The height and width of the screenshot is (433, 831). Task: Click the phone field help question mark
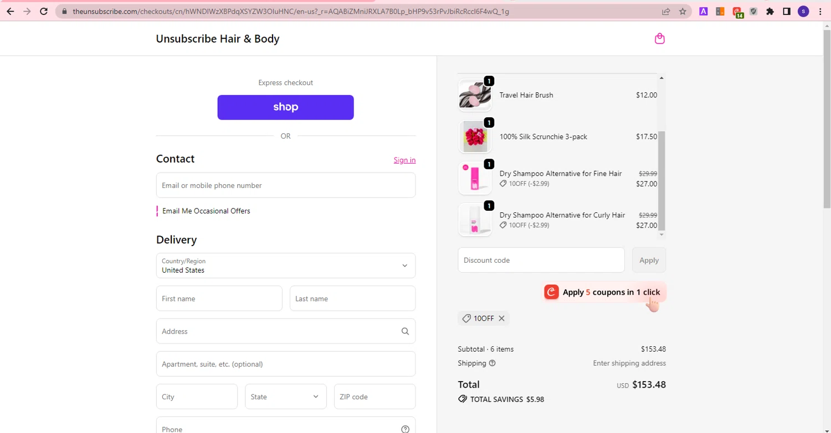tap(405, 429)
